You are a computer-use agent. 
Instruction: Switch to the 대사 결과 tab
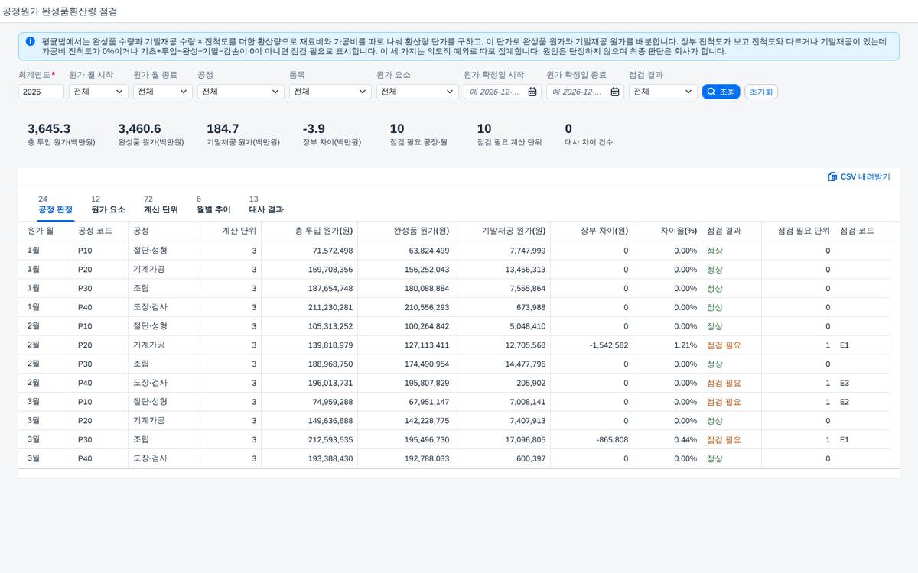[x=266, y=204]
